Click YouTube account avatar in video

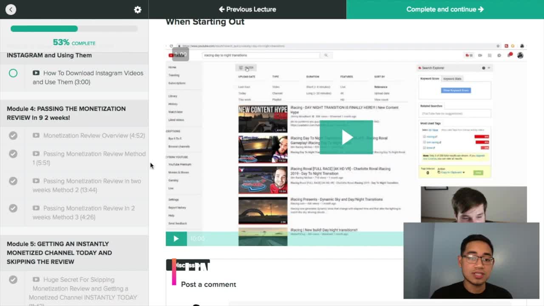point(520,55)
